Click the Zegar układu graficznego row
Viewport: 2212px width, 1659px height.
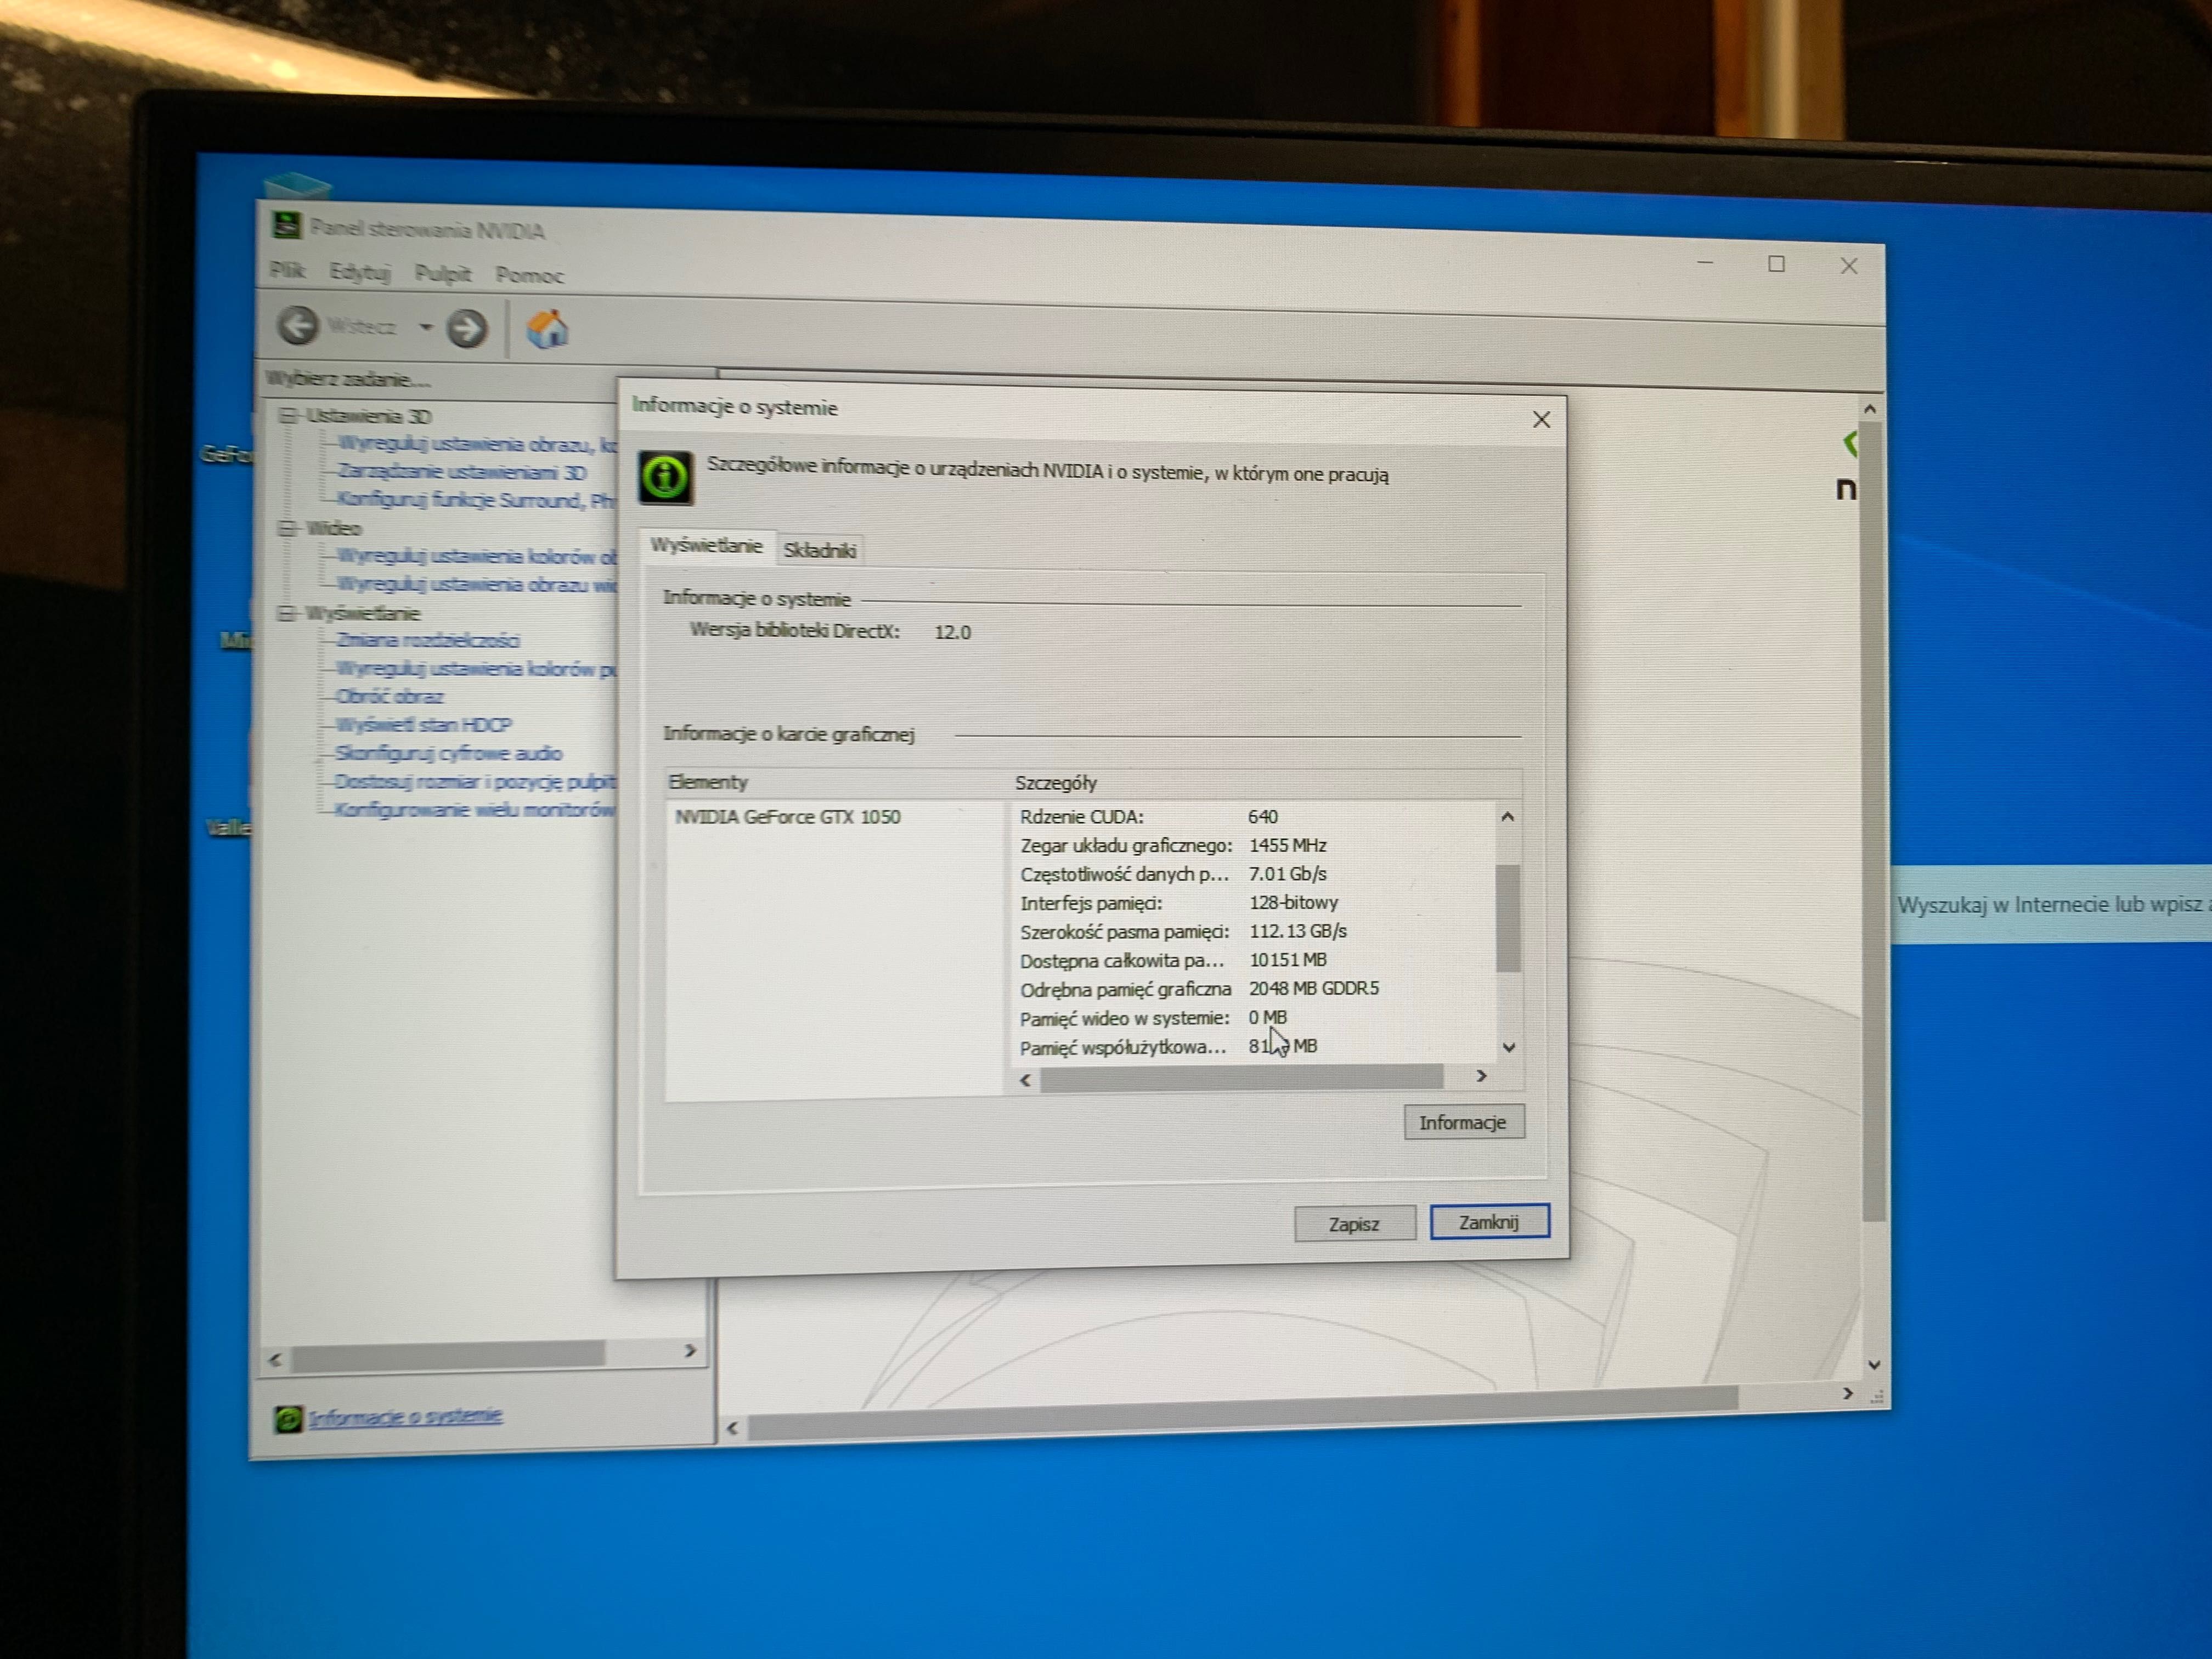pos(1253,846)
